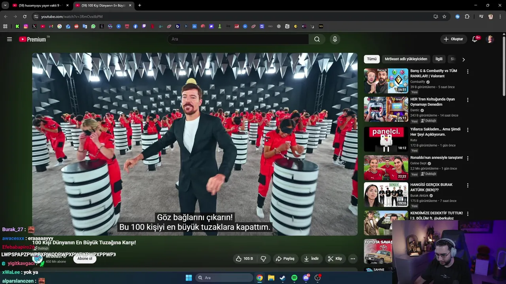Open Facebook bookmark in bookmarks bar
The width and height of the screenshot is (506, 284).
(x=136, y=26)
